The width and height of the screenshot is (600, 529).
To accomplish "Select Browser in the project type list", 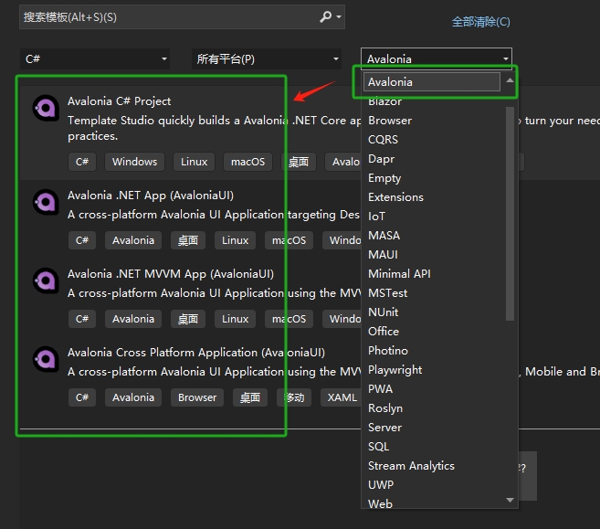I will [390, 121].
